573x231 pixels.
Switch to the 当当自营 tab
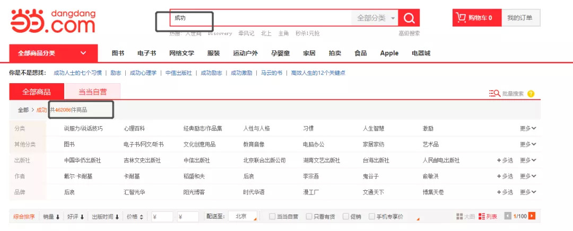(x=92, y=92)
